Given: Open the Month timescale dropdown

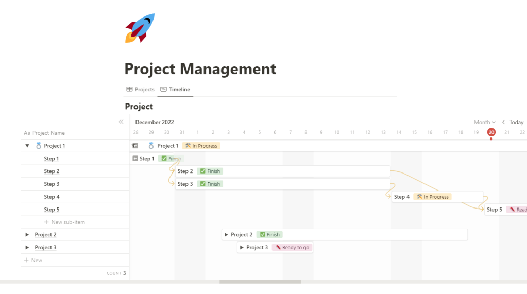Looking at the screenshot, I should [484, 122].
